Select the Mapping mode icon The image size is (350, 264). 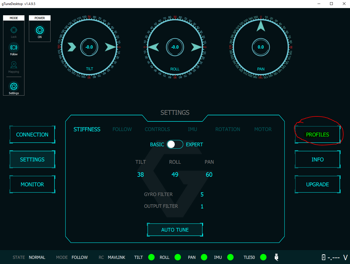pos(14,65)
